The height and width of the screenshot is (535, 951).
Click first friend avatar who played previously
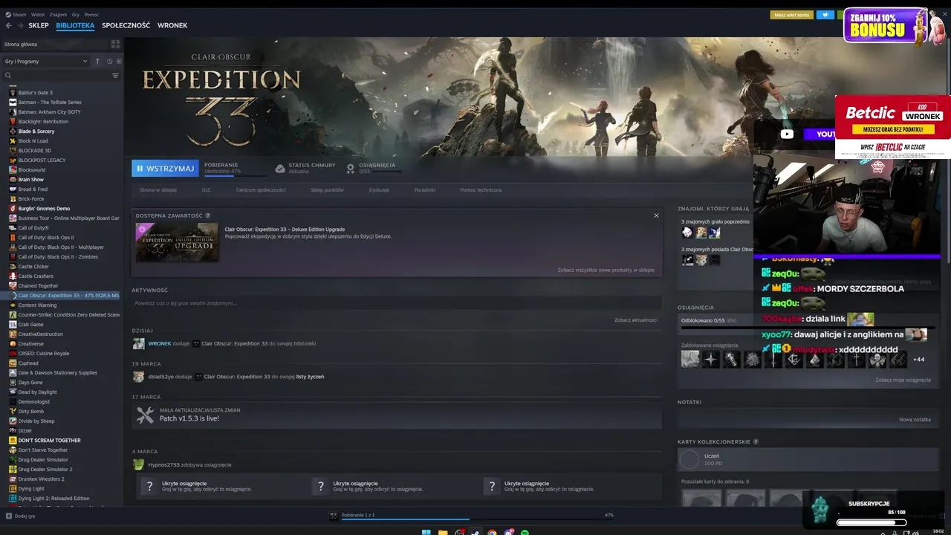(687, 233)
